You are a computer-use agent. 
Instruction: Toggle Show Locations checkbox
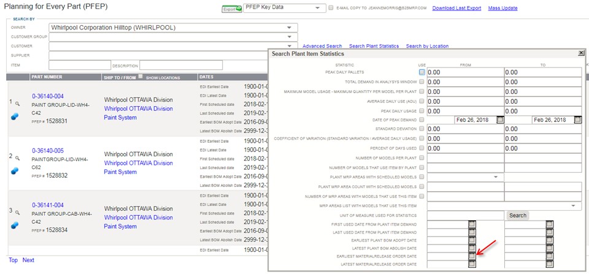[141, 77]
